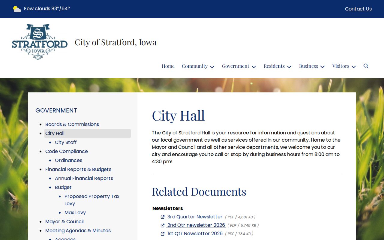Expand the Government menu chevron
This screenshot has height=240, width=384.
pos(254,67)
